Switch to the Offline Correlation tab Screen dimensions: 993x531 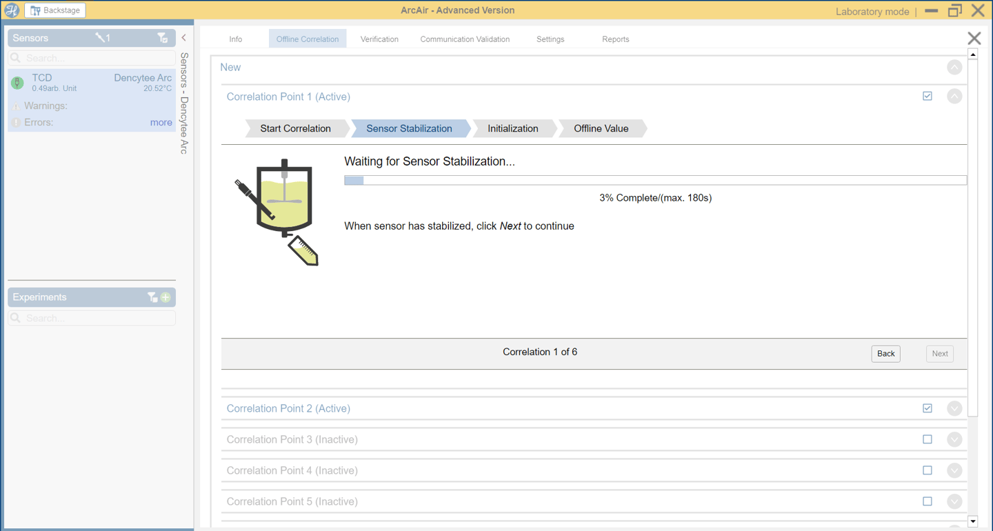point(308,39)
